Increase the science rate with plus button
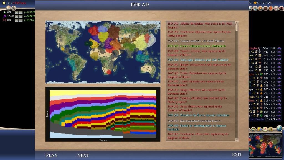 [x=17, y=12]
